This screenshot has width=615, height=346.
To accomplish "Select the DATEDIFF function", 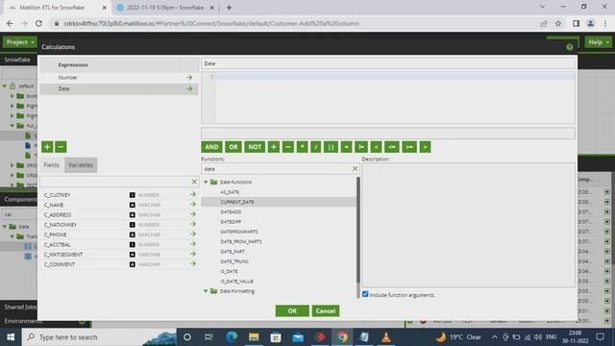I will pos(231,222).
